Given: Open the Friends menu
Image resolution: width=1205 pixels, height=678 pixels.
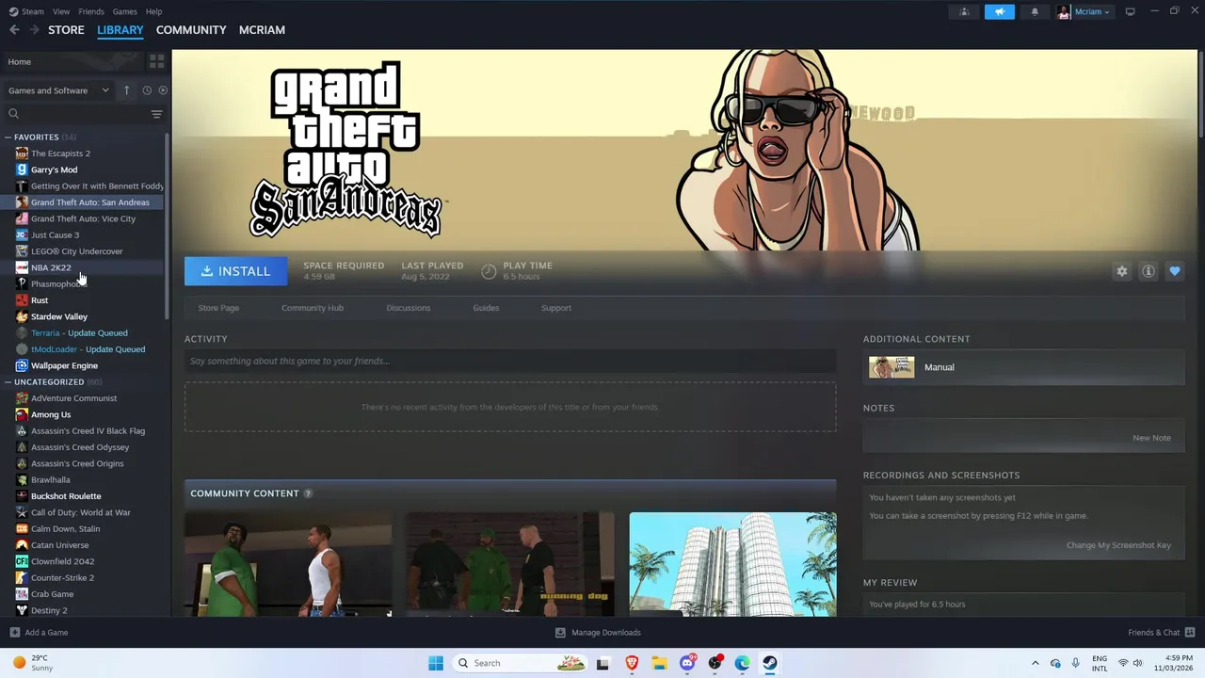Looking at the screenshot, I should 91,11.
